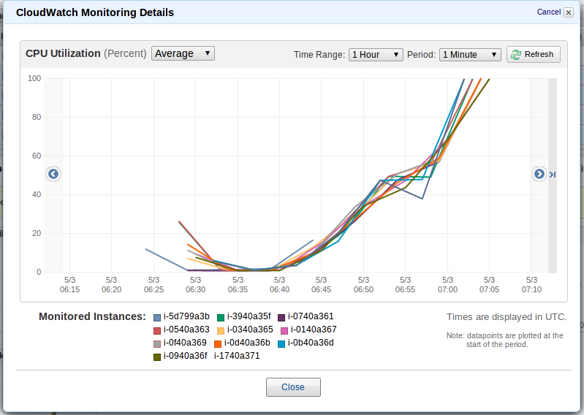Click the Close button

pyautogui.click(x=293, y=387)
